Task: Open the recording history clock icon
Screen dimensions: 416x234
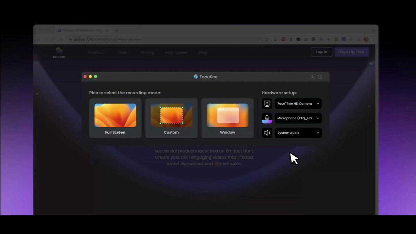Action: tap(320, 77)
